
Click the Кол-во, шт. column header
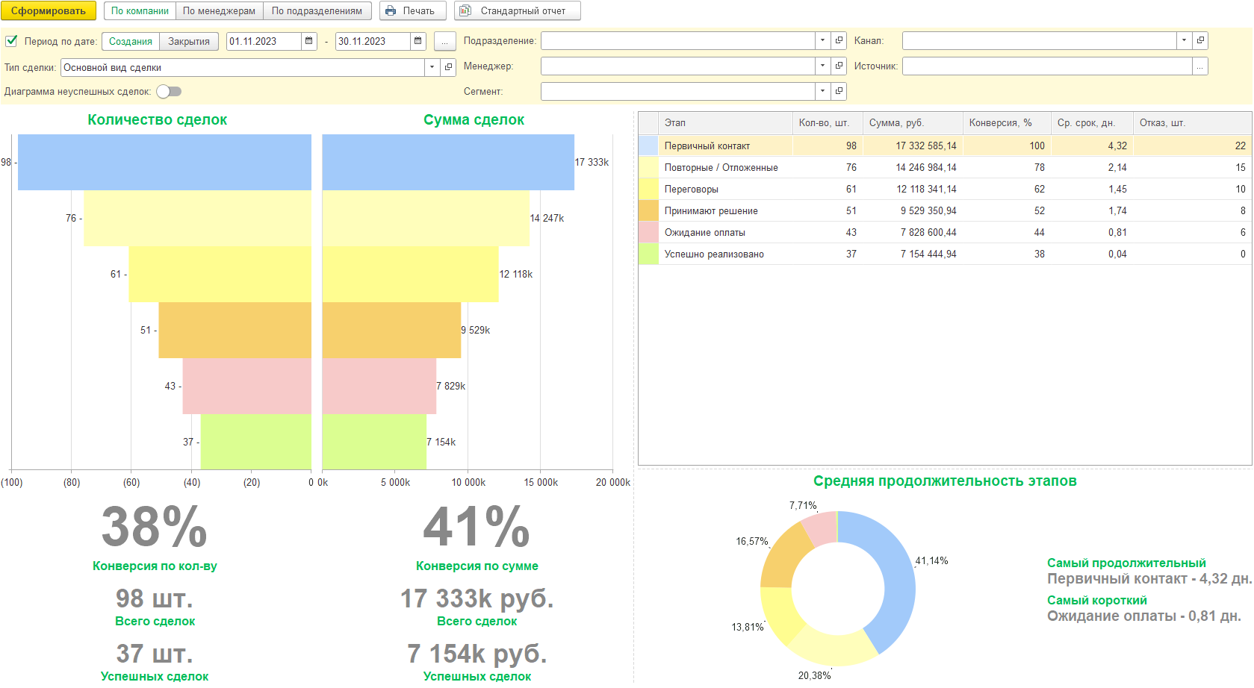click(828, 123)
